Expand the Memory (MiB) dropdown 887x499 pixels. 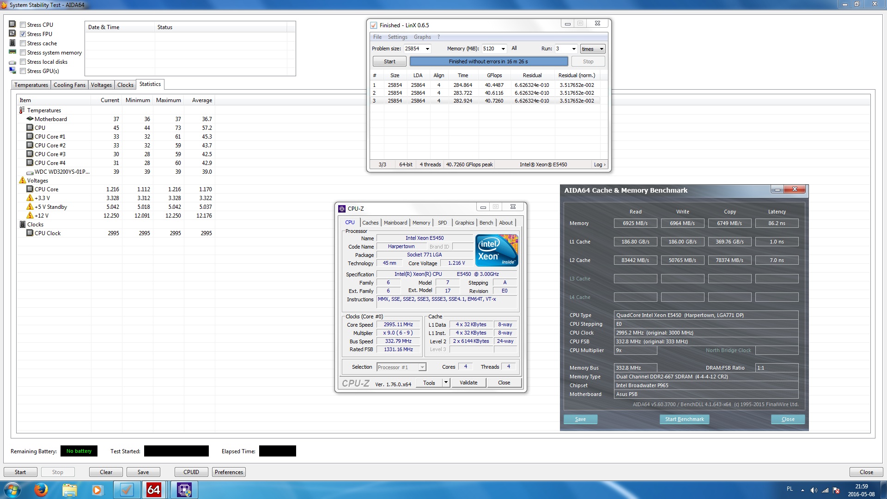pos(503,49)
